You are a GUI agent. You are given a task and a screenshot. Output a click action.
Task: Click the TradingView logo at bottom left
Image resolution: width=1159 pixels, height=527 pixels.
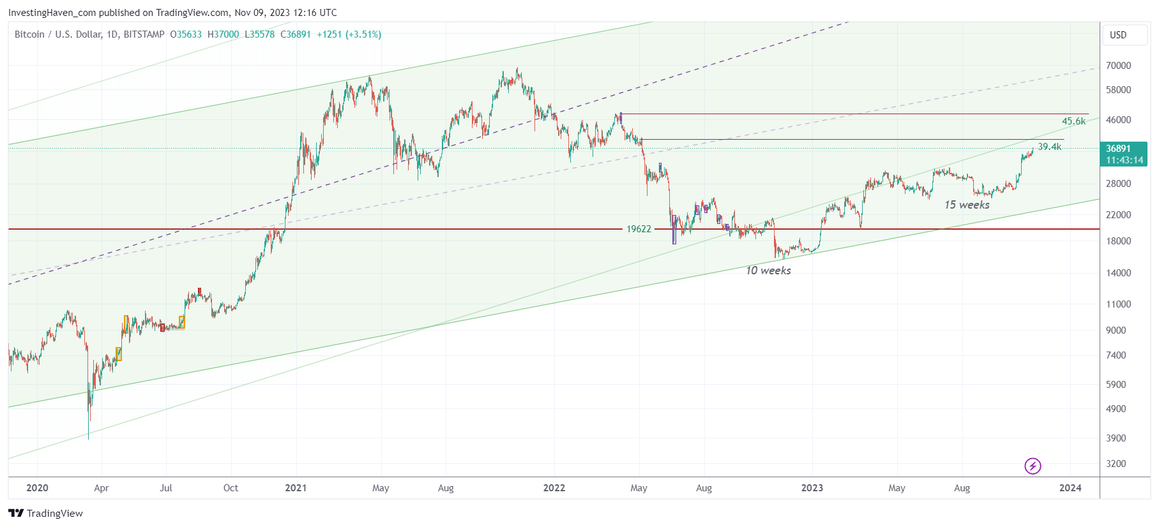tap(45, 513)
